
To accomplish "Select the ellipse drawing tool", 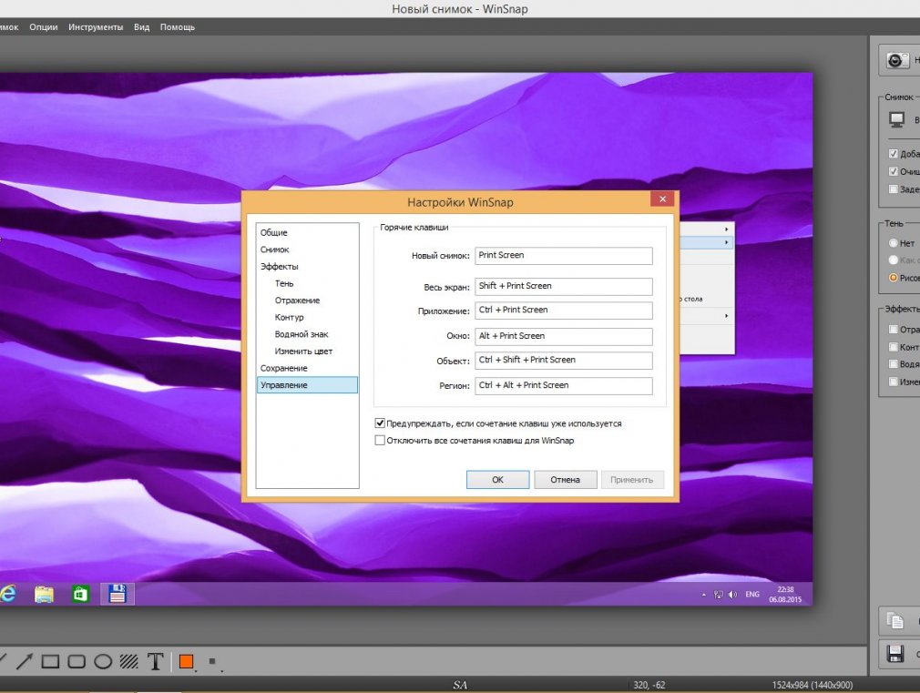I will coord(103,661).
